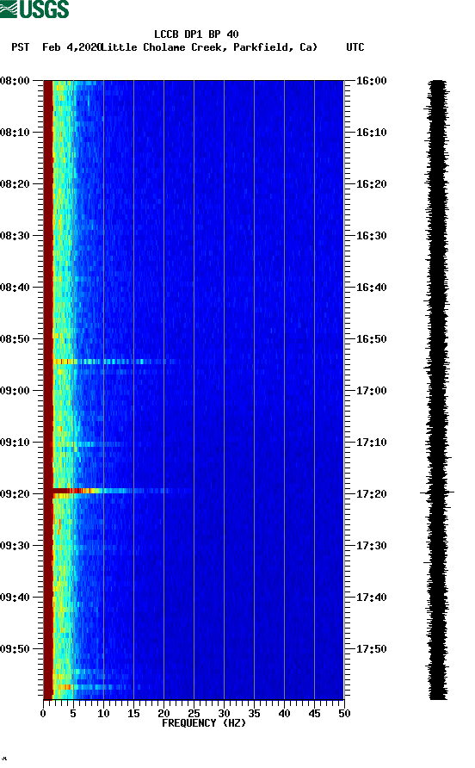Viewport: 475px width, 768px height.
Task: Click the USGS logo
Action: pos(34,9)
